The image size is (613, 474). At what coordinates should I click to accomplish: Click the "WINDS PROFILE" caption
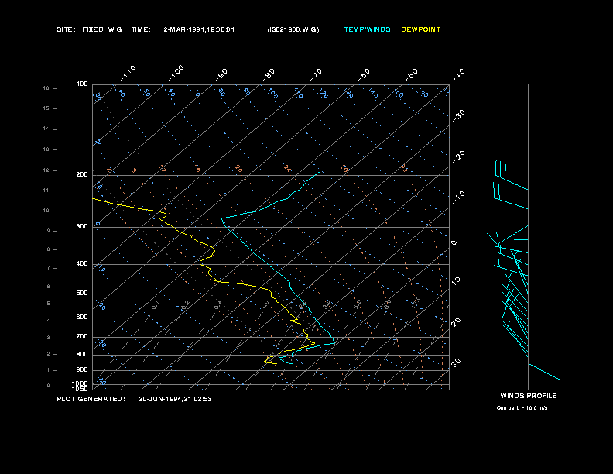click(529, 396)
